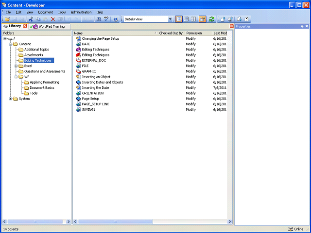The image size is (311, 233).
Task: Click the grayed-out Save disk icon
Action: (15, 19)
